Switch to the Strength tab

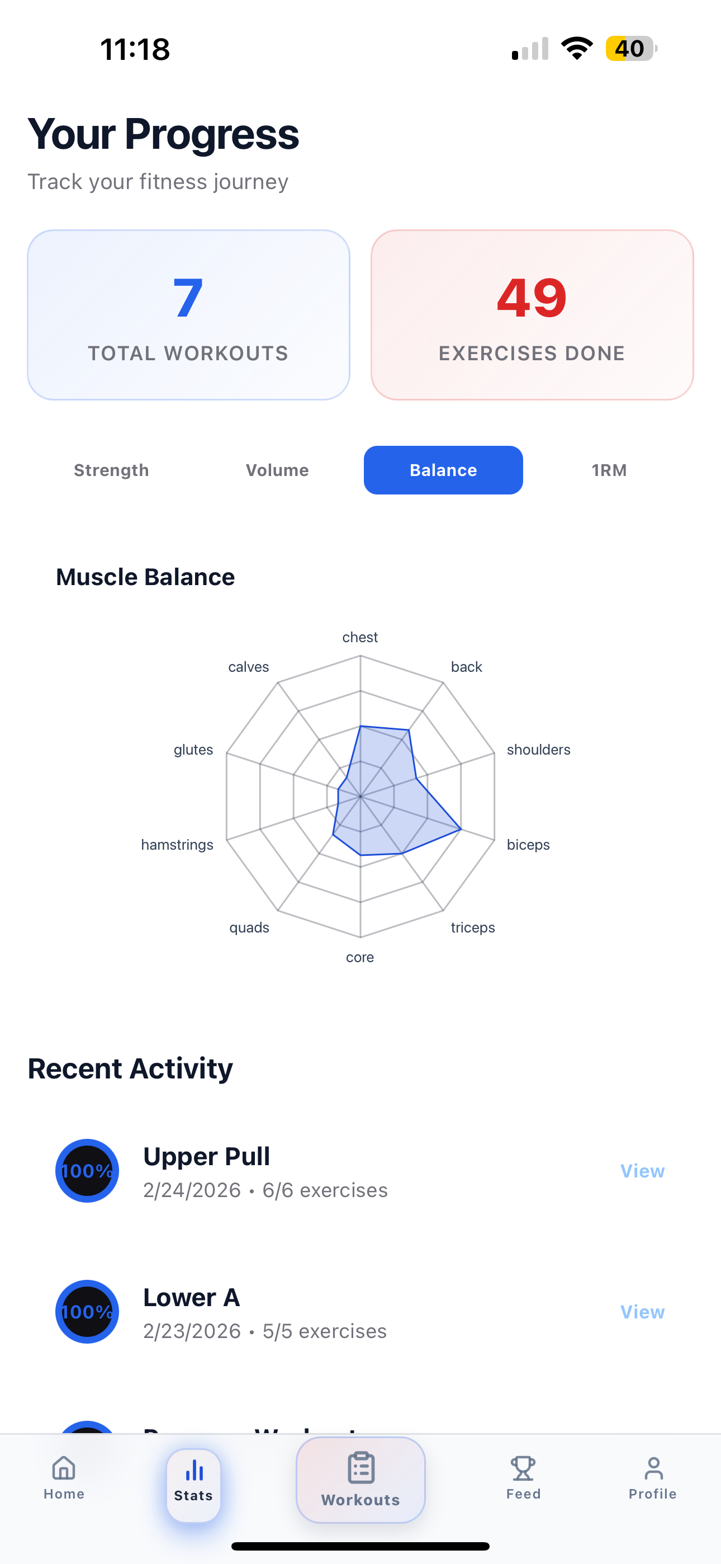(111, 469)
